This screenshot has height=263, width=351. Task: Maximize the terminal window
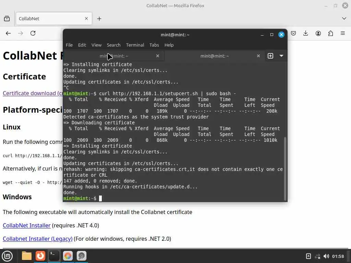[x=272, y=35]
